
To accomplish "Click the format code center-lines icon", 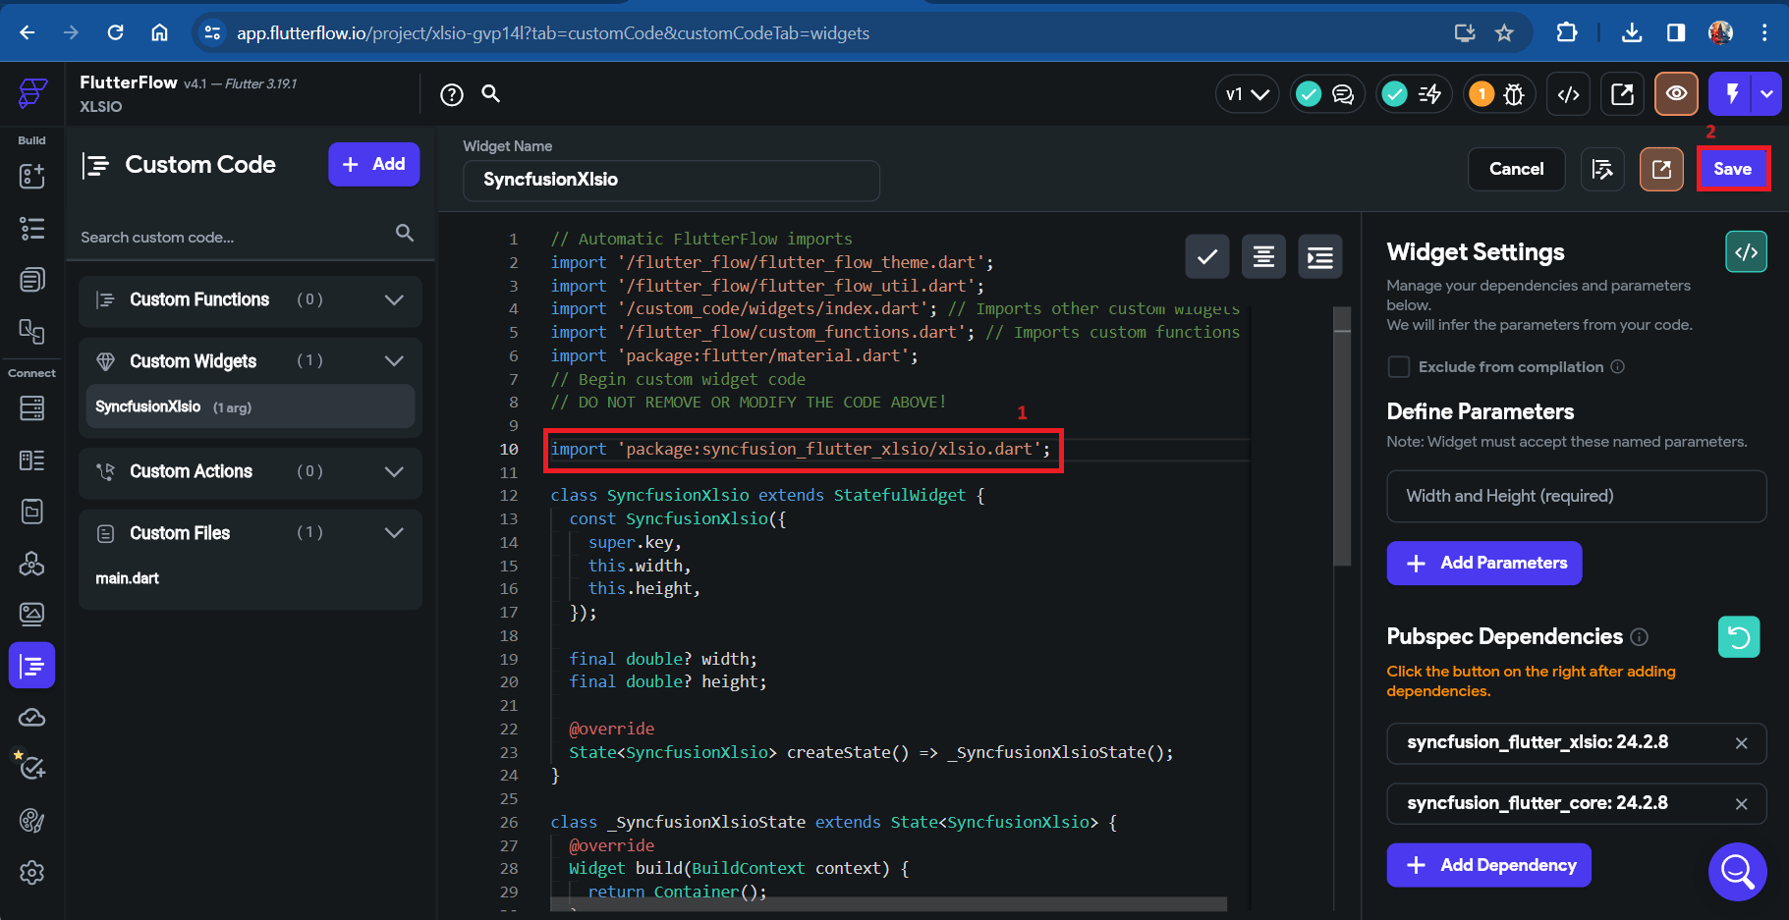I will [1263, 257].
